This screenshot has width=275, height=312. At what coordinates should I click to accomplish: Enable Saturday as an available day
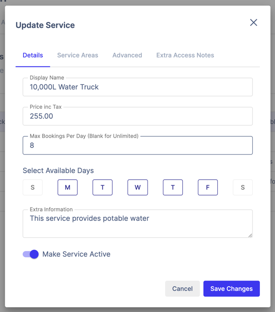click(x=243, y=188)
